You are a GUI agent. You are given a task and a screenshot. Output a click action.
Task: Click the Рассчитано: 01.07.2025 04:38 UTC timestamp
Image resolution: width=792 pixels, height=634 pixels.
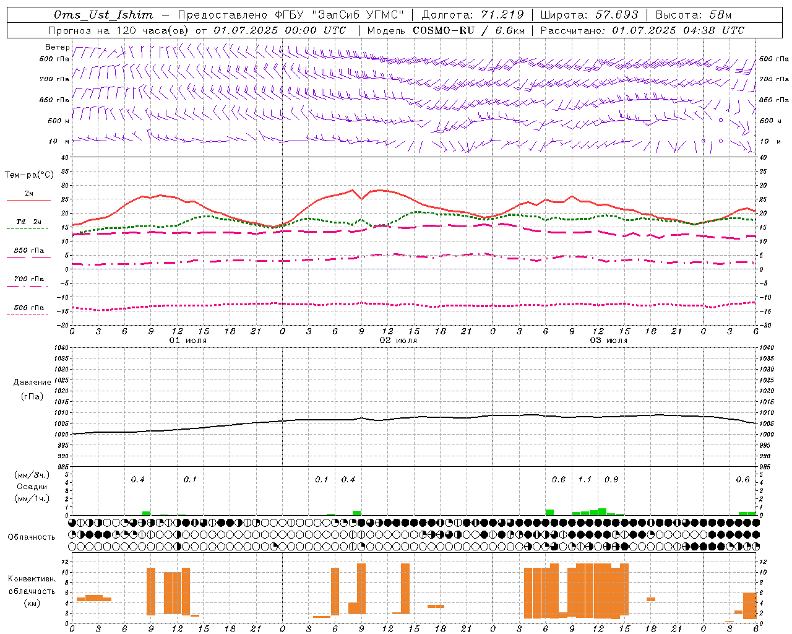click(642, 30)
